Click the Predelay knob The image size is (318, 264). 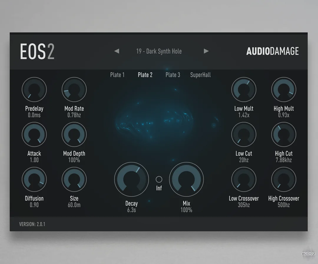click(x=34, y=90)
